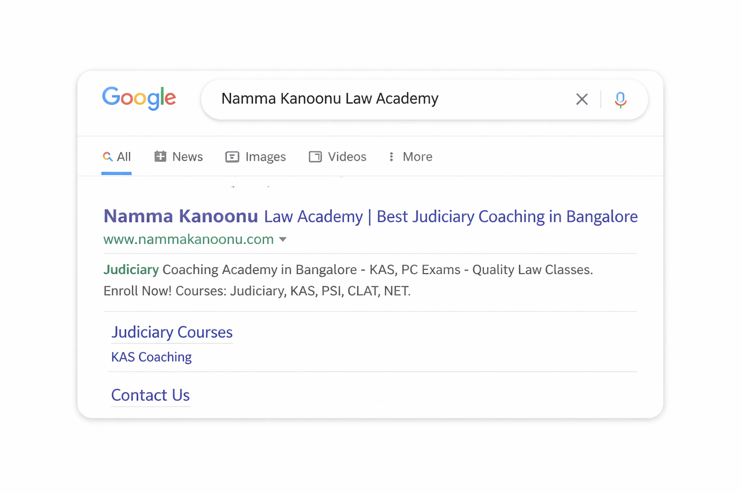Open the Judiciary Courses sitelink
Viewport: 741px width, 494px height.
coord(172,332)
